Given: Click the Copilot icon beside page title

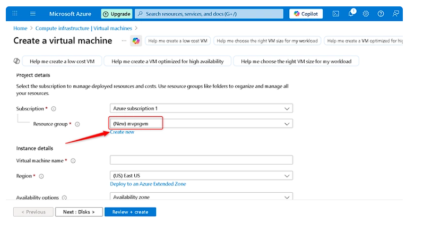Looking at the screenshot, I should [136, 41].
